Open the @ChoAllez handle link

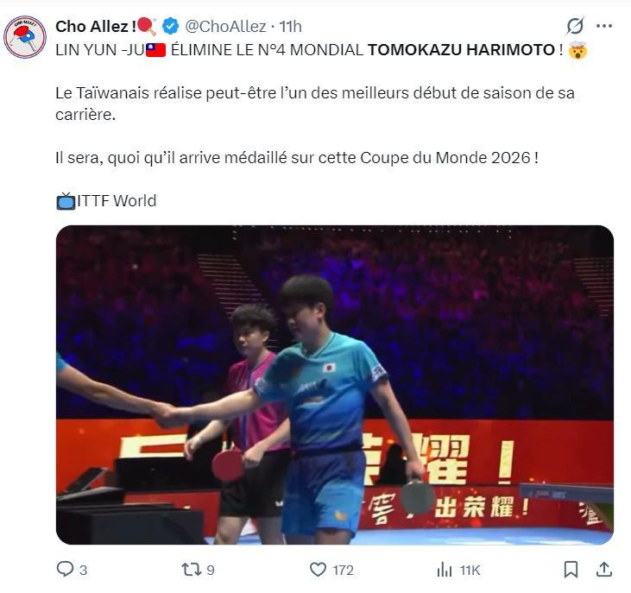point(226,27)
